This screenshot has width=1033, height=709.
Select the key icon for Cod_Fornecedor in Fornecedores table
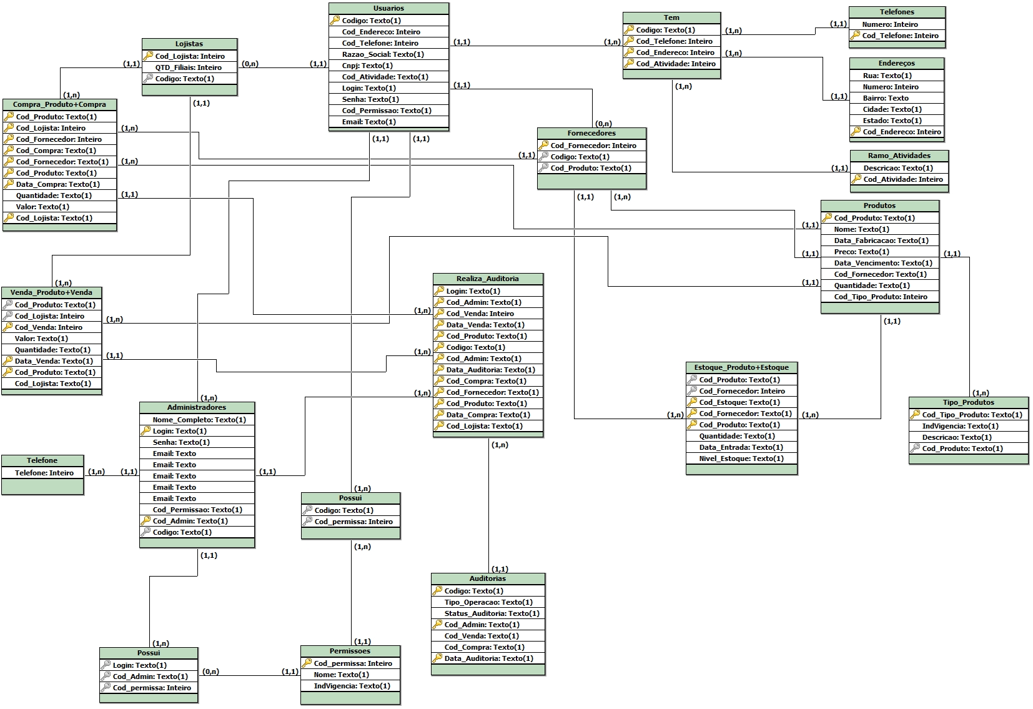coord(543,146)
